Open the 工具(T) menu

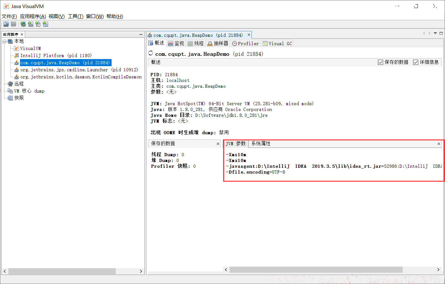point(75,16)
